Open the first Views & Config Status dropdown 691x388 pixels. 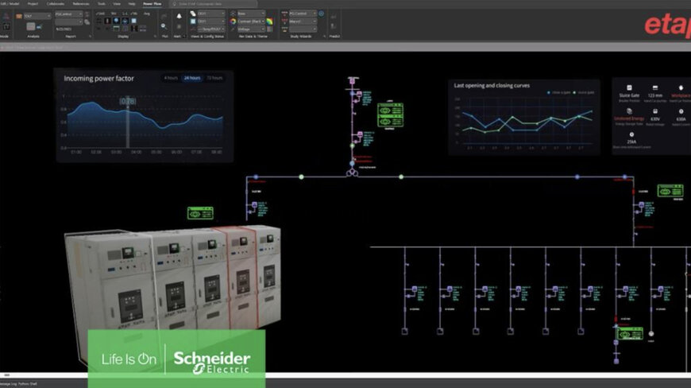click(x=211, y=14)
